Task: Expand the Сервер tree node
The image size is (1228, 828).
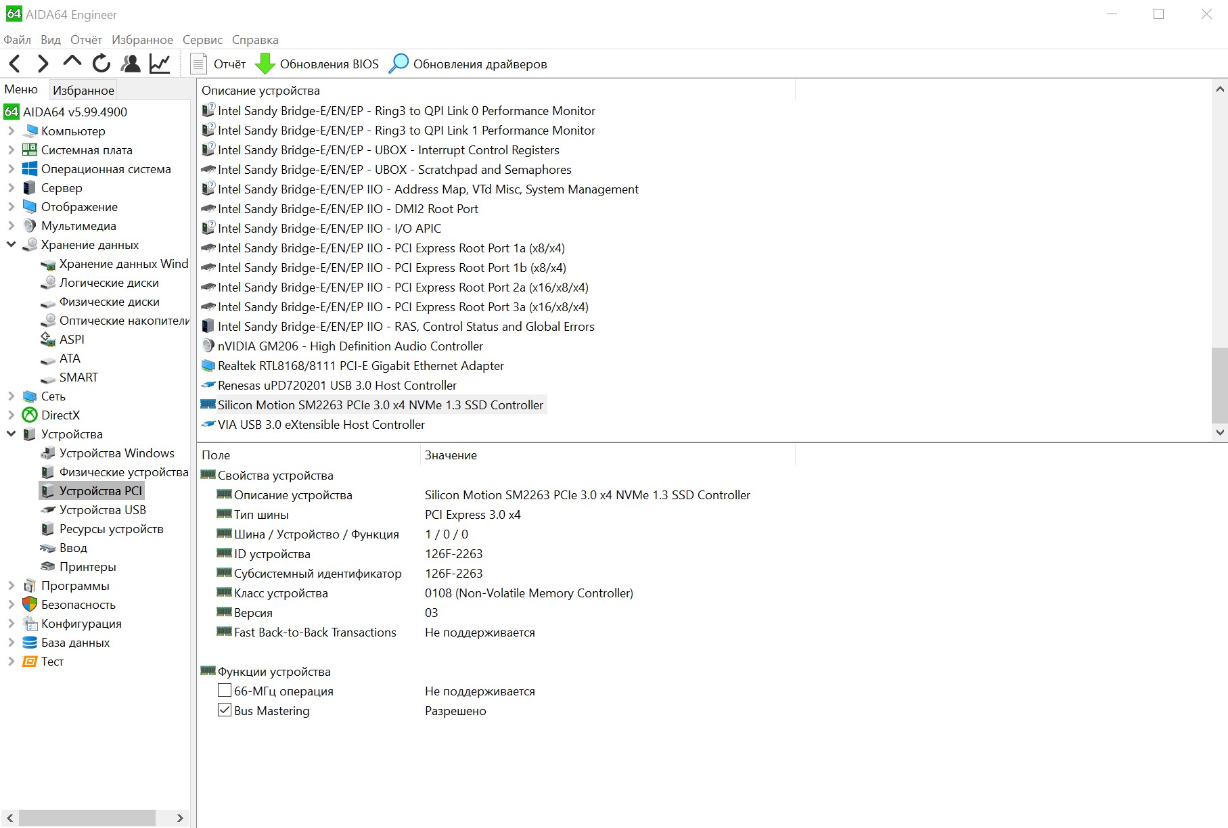Action: (x=11, y=187)
